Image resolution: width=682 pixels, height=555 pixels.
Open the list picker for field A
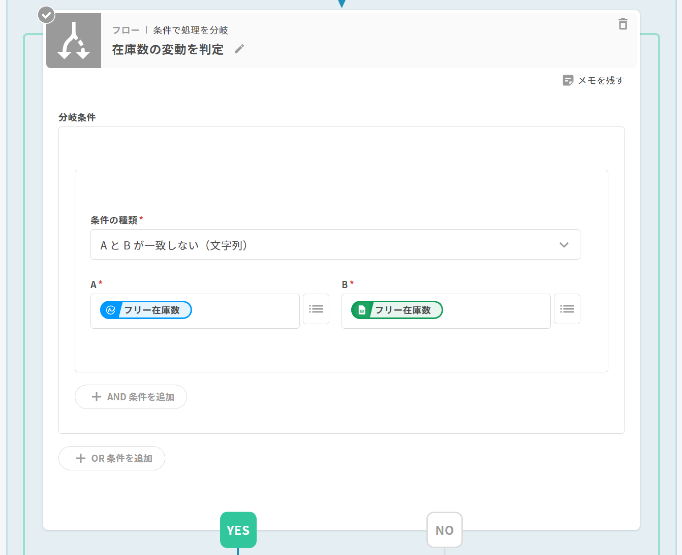pyautogui.click(x=316, y=309)
